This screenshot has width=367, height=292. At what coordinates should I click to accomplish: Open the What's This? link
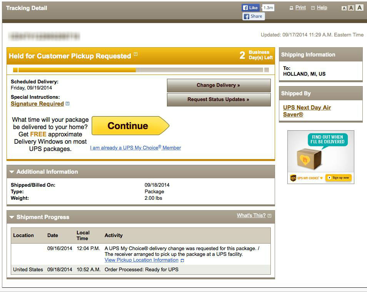(x=251, y=216)
